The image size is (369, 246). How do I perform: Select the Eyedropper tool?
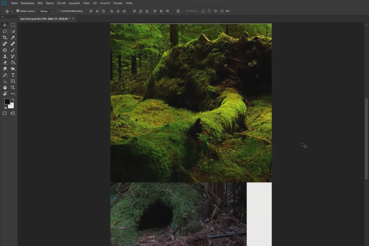point(13,38)
